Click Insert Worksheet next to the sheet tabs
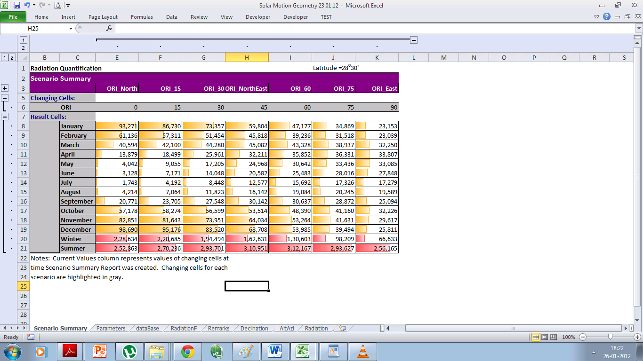643x361 pixels. pos(342,328)
